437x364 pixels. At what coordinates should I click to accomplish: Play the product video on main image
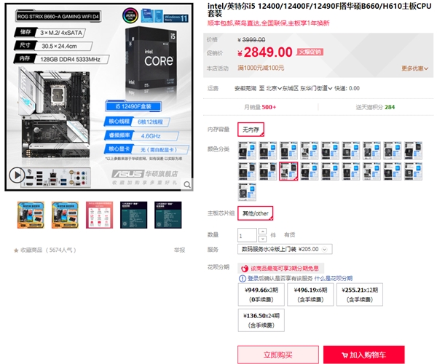(17, 175)
